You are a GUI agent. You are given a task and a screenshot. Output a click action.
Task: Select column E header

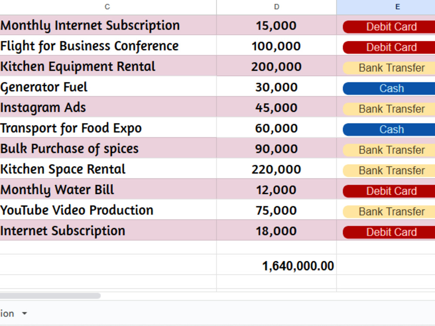click(x=386, y=7)
